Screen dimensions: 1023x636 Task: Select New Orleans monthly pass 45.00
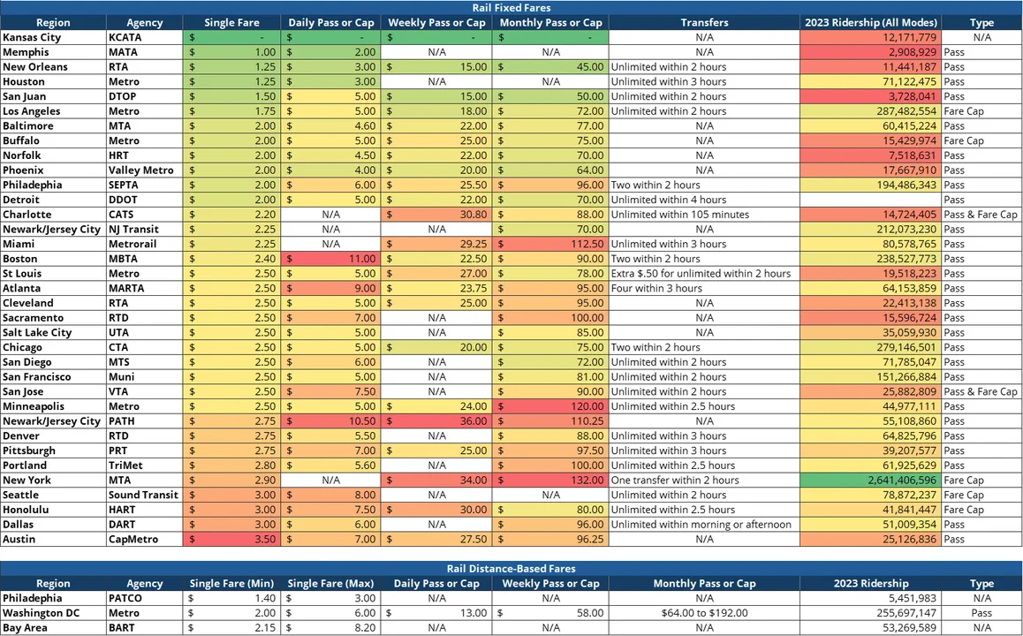550,66
